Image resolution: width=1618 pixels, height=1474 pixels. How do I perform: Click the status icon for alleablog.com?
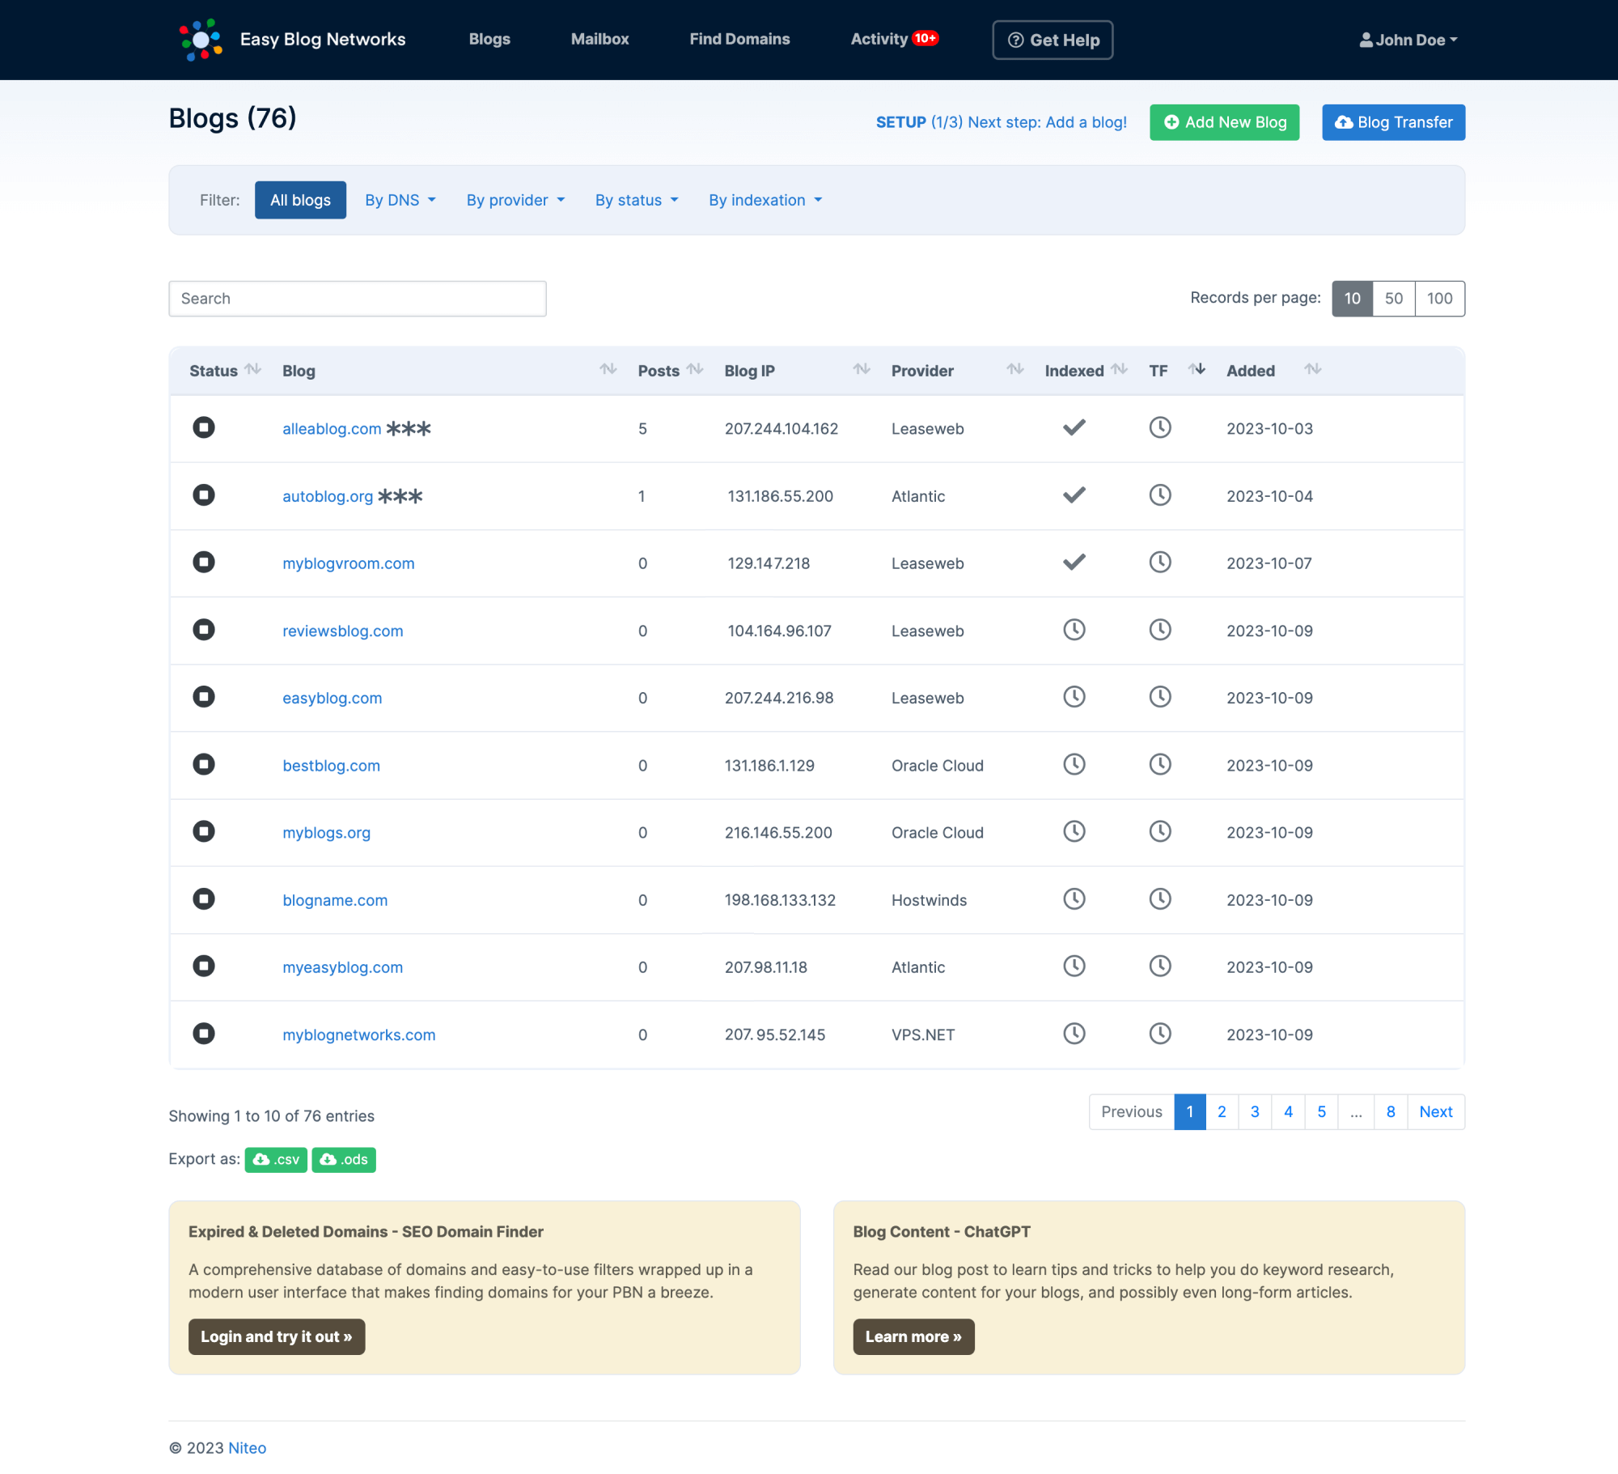(204, 427)
